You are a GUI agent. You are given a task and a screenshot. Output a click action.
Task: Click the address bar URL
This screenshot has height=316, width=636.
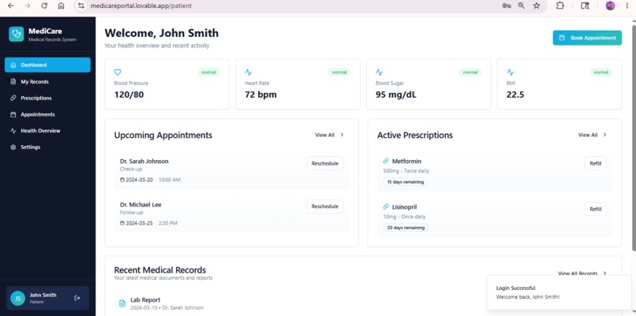(141, 6)
